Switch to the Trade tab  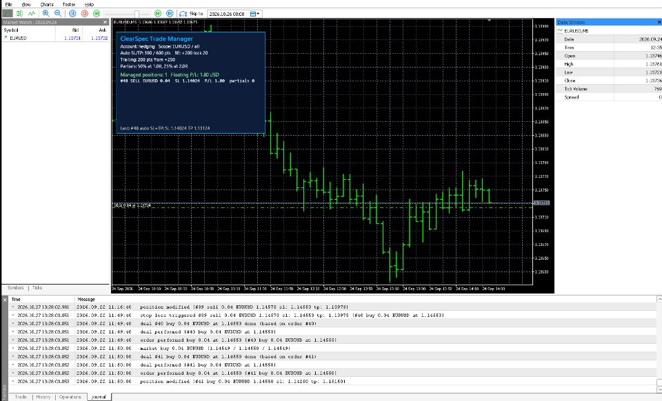pos(21,397)
